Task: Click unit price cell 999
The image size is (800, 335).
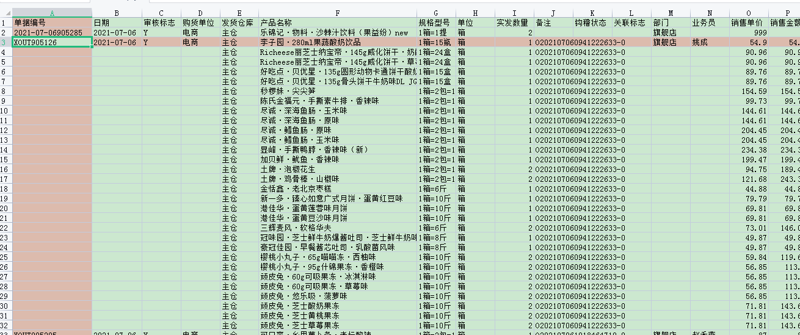Action: point(749,32)
